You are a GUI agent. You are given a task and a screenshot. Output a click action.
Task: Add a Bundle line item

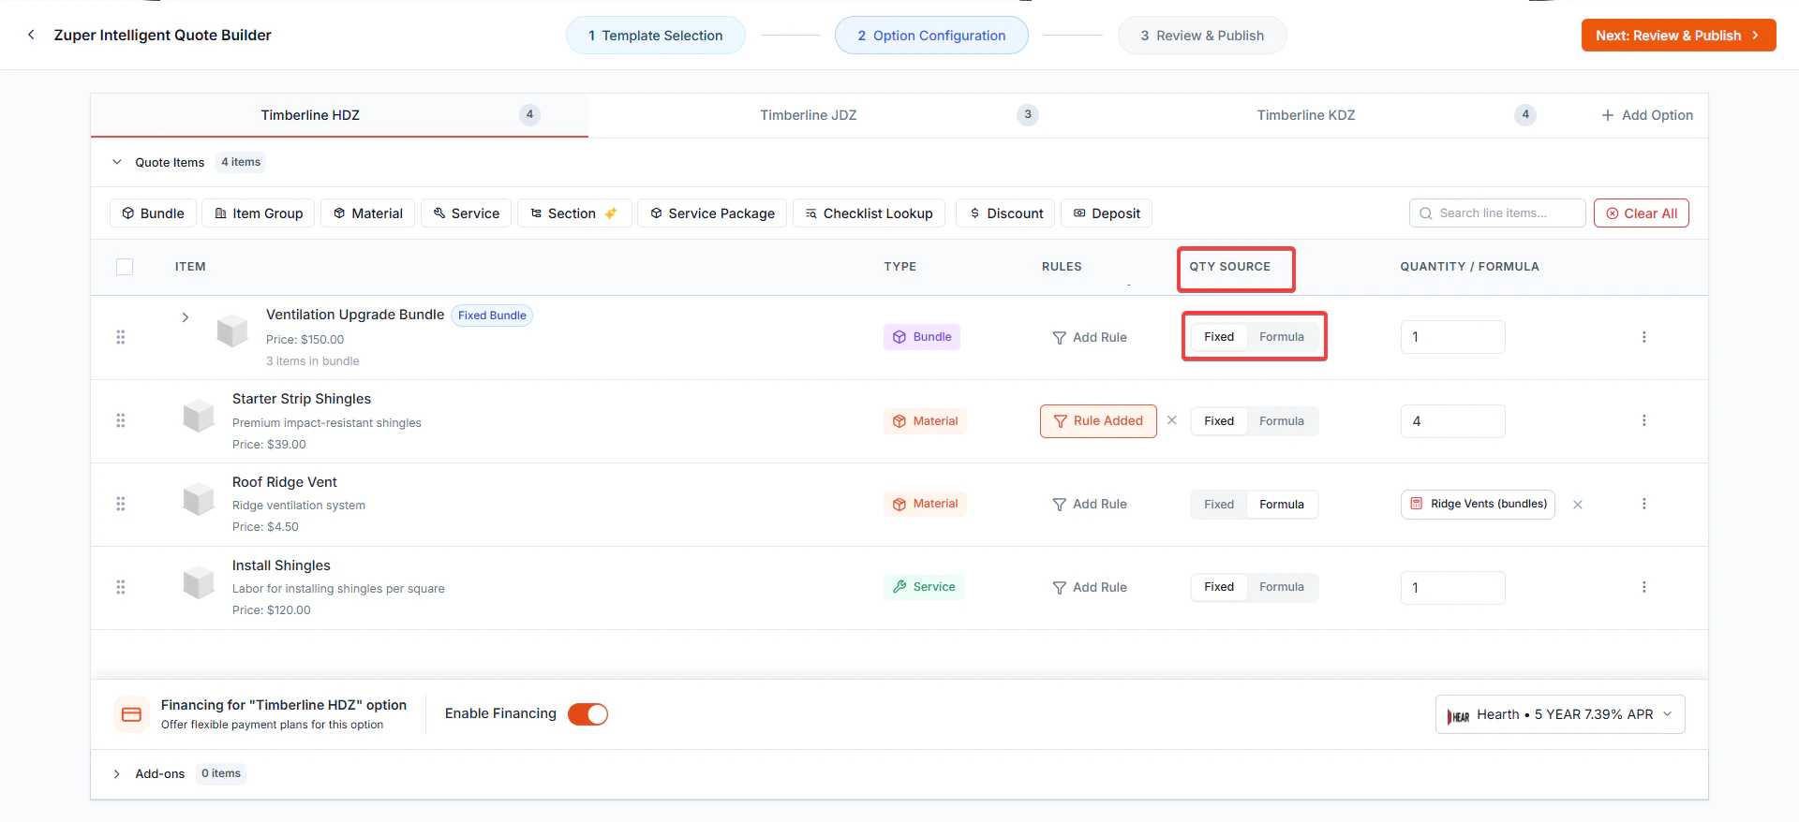tap(153, 213)
